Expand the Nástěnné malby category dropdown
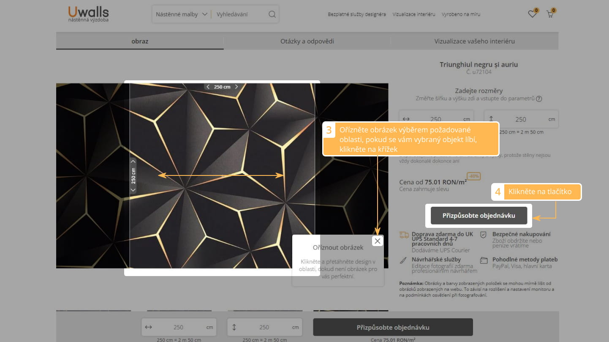The image size is (609, 342). [182, 14]
